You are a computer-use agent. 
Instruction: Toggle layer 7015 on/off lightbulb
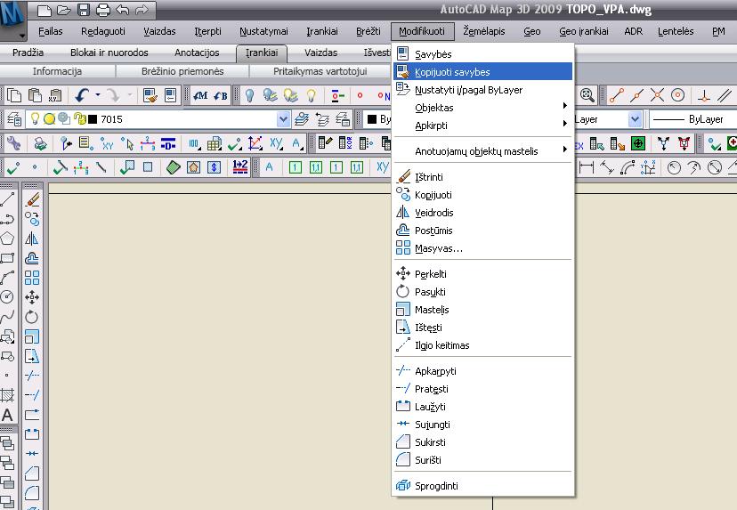35,119
